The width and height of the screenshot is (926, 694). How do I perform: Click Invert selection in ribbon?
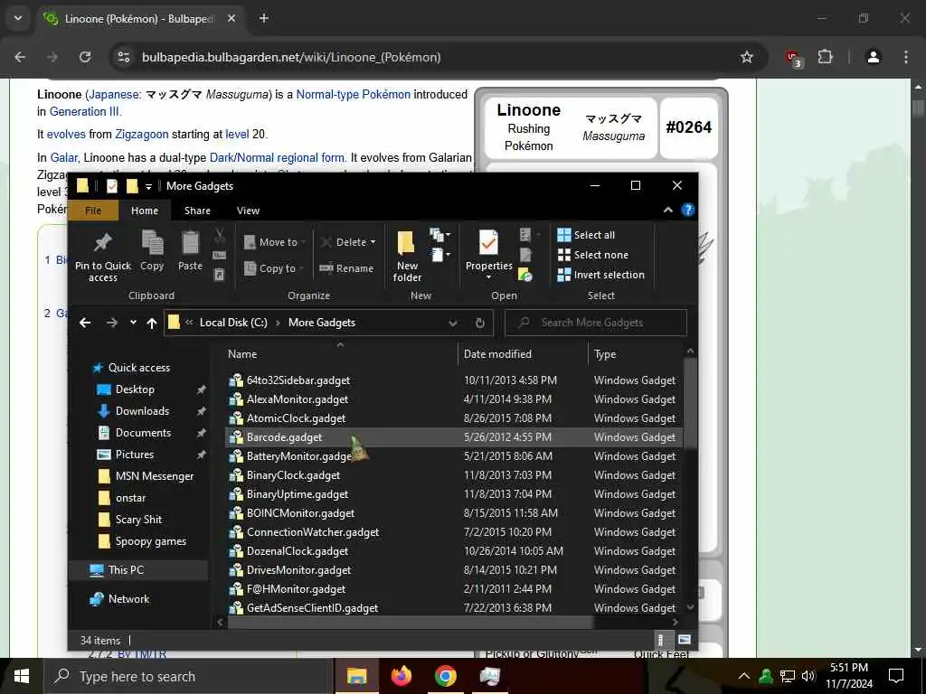pyautogui.click(x=601, y=275)
